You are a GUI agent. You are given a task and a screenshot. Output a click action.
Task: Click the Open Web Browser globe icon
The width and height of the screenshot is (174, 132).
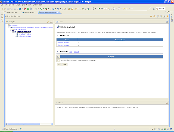click(x=83, y=8)
